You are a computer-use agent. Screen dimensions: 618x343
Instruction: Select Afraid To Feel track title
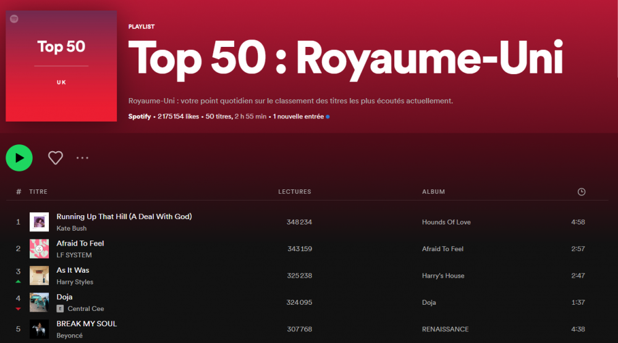(80, 243)
